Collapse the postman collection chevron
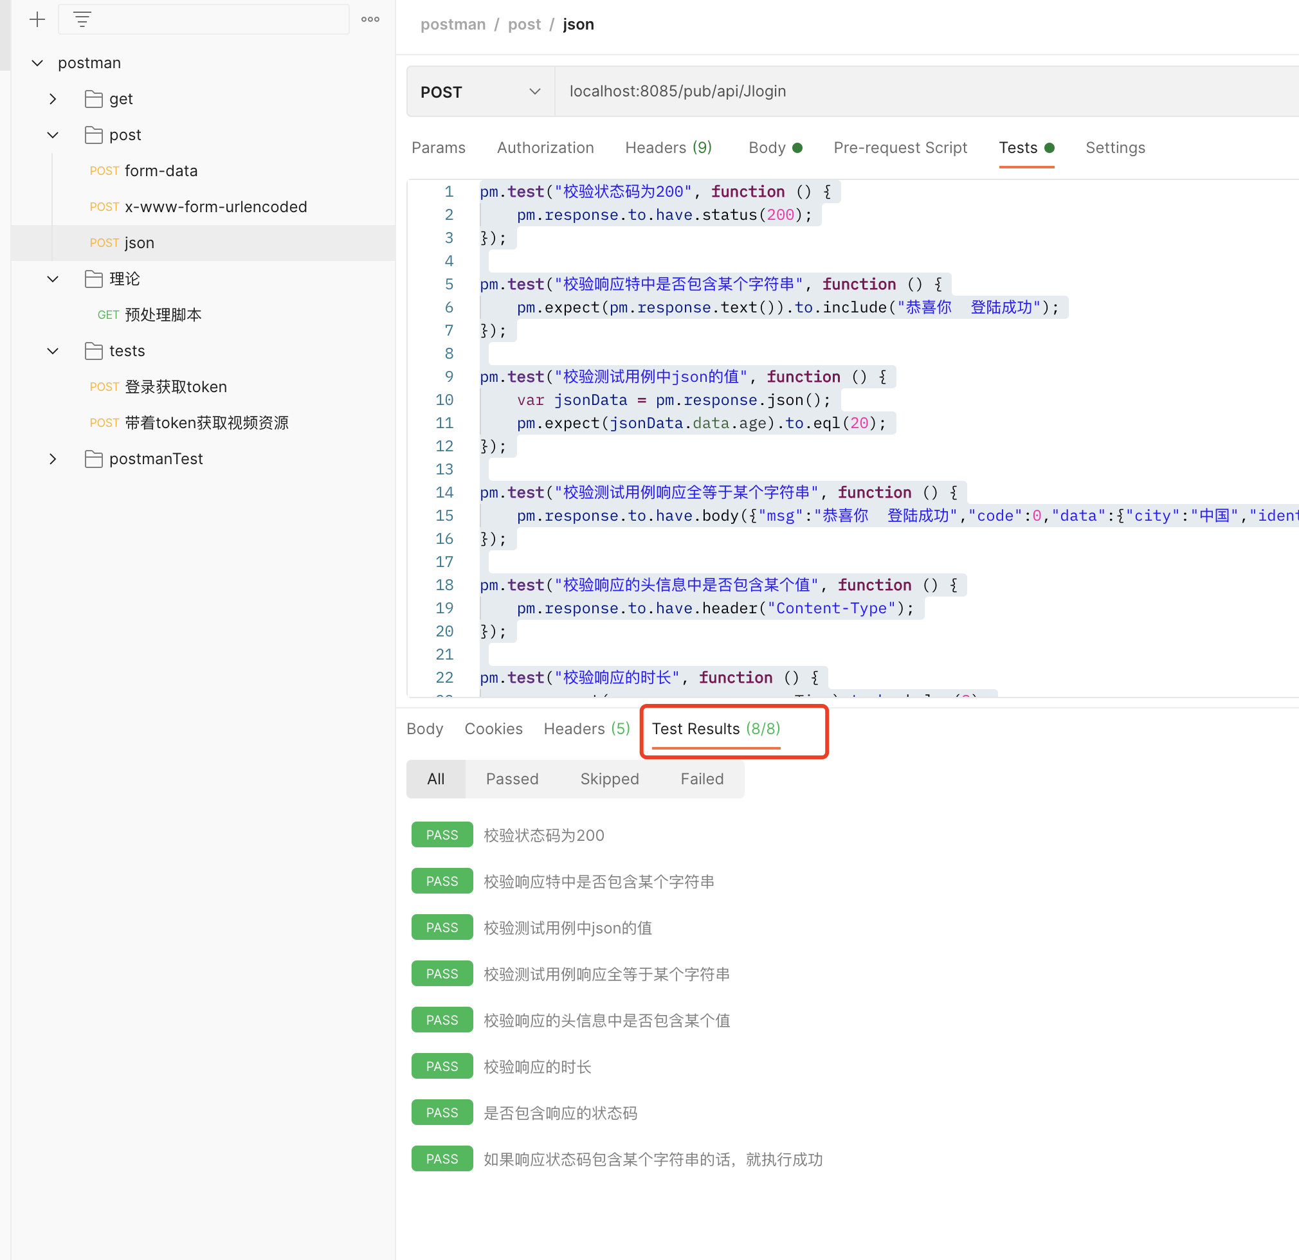1299x1260 pixels. pos(38,63)
